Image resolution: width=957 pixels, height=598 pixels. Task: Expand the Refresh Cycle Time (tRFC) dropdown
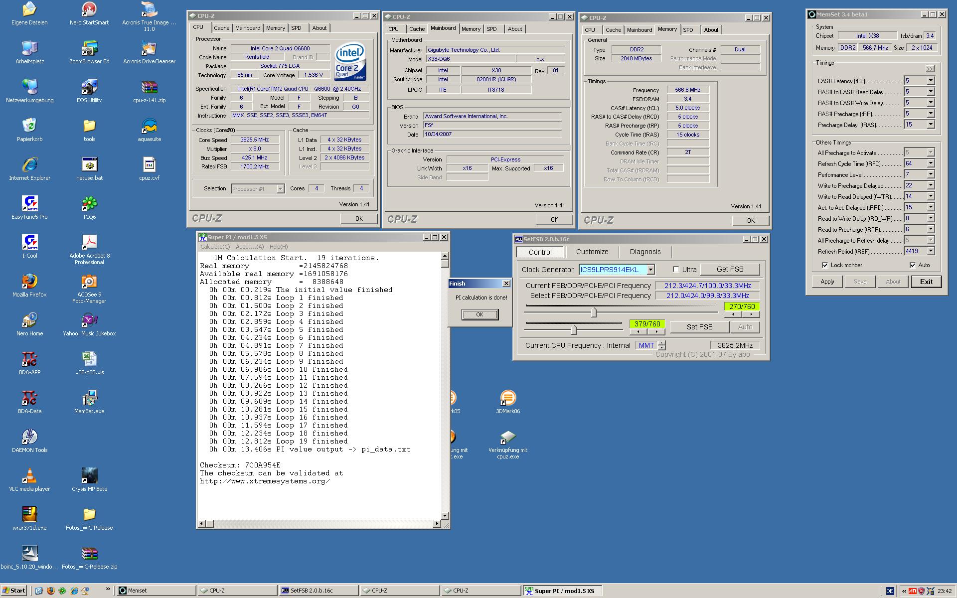[930, 163]
